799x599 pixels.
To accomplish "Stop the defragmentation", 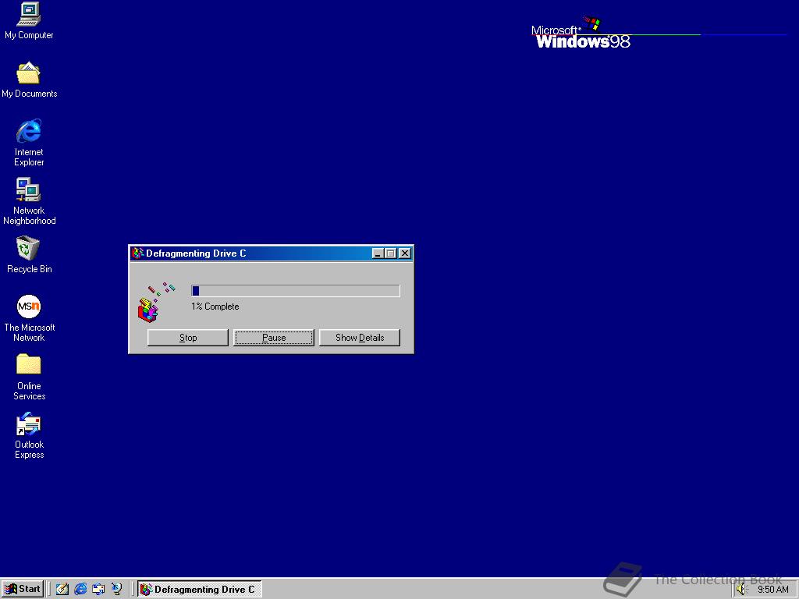I will click(x=187, y=338).
